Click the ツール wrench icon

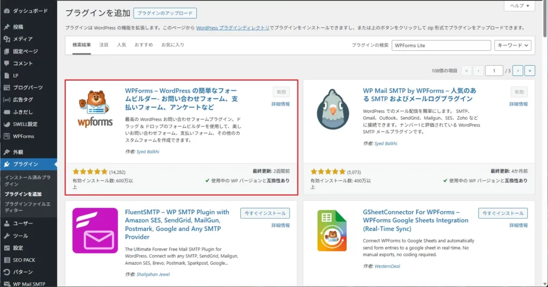(6, 236)
